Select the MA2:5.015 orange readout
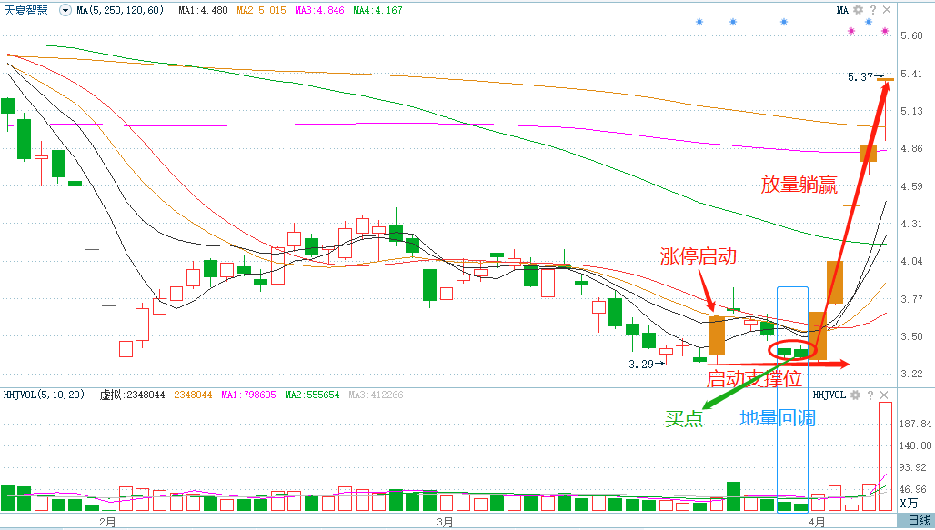The image size is (935, 530). point(261,10)
